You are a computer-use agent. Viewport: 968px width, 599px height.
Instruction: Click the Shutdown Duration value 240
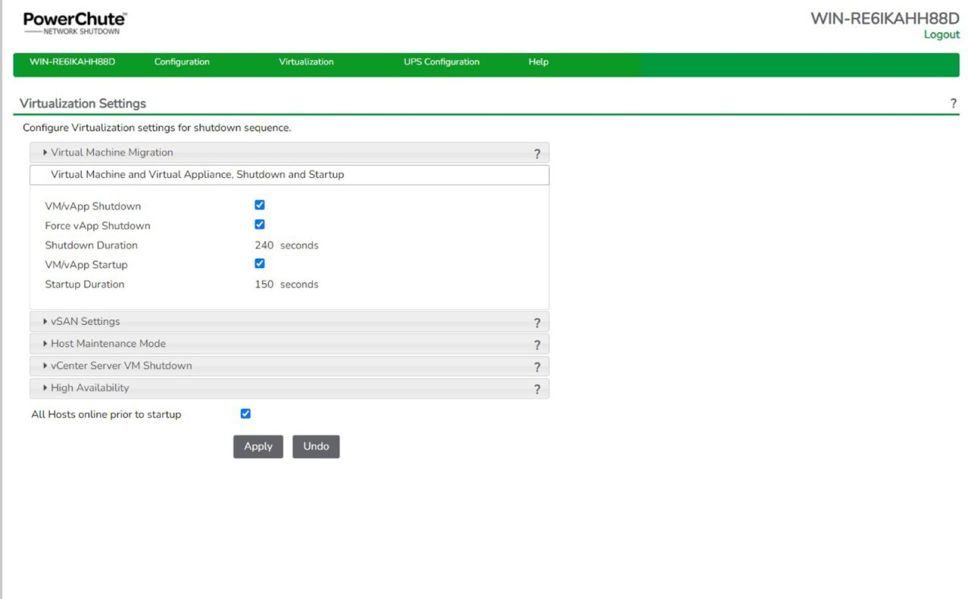pyautogui.click(x=264, y=245)
